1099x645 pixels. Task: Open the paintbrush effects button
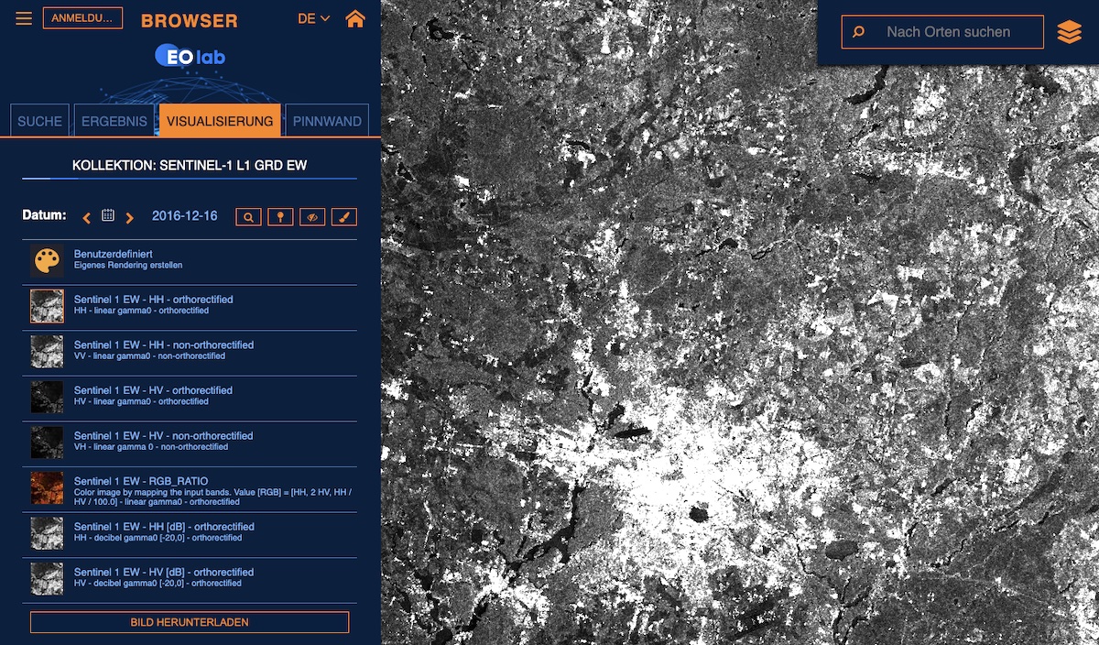[x=344, y=217]
